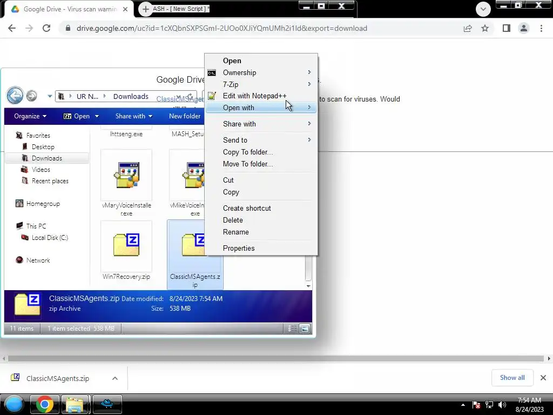Open Chrome from the taskbar
553x415 pixels.
click(44, 404)
